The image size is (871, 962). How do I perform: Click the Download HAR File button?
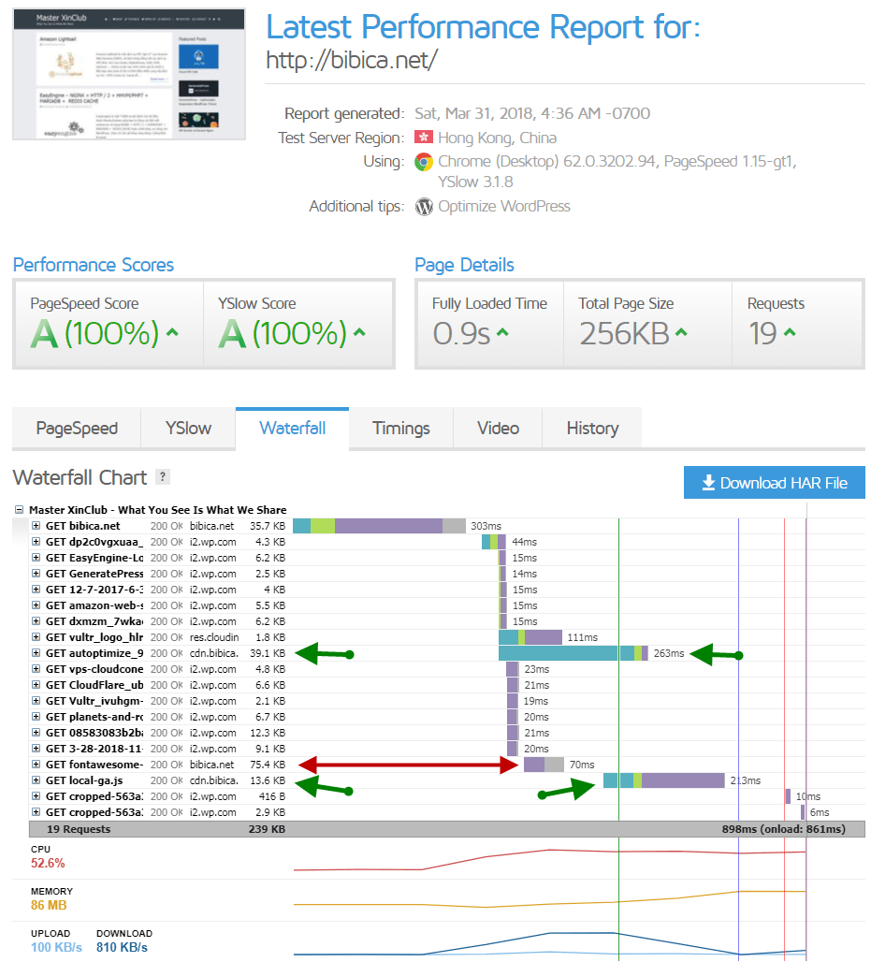click(774, 483)
